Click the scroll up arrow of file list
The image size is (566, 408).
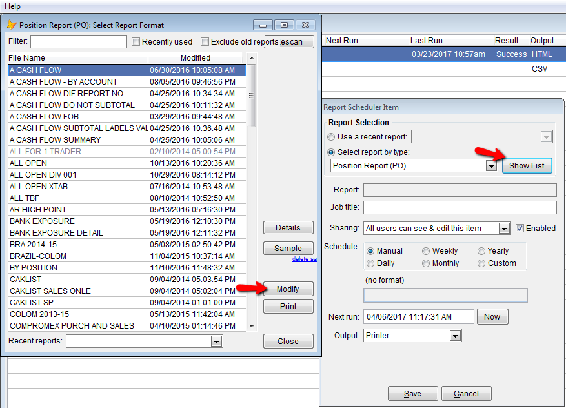pos(252,58)
